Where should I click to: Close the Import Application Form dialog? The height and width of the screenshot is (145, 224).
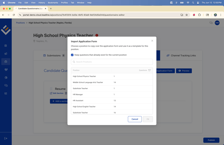pos(152,41)
